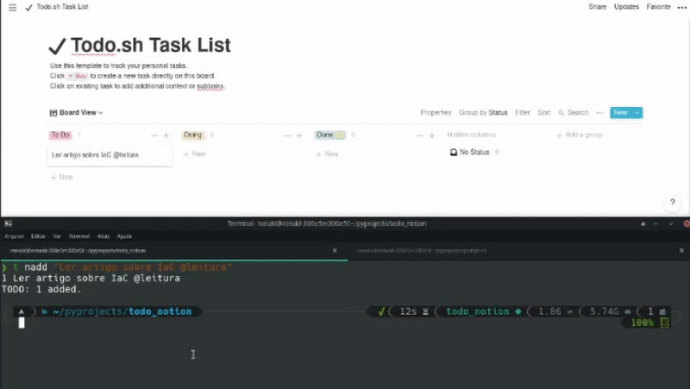This screenshot has height=389, width=690.
Task: Click + New under Doing column
Action: click(x=195, y=154)
